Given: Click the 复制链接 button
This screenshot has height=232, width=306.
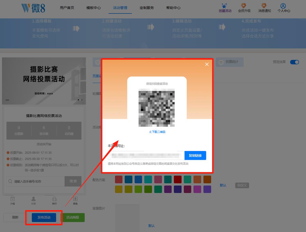Looking at the screenshot, I should [x=195, y=155].
